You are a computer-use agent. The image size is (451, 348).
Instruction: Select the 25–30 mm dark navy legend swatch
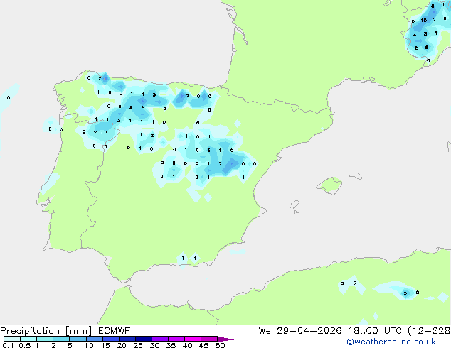(x=143, y=339)
